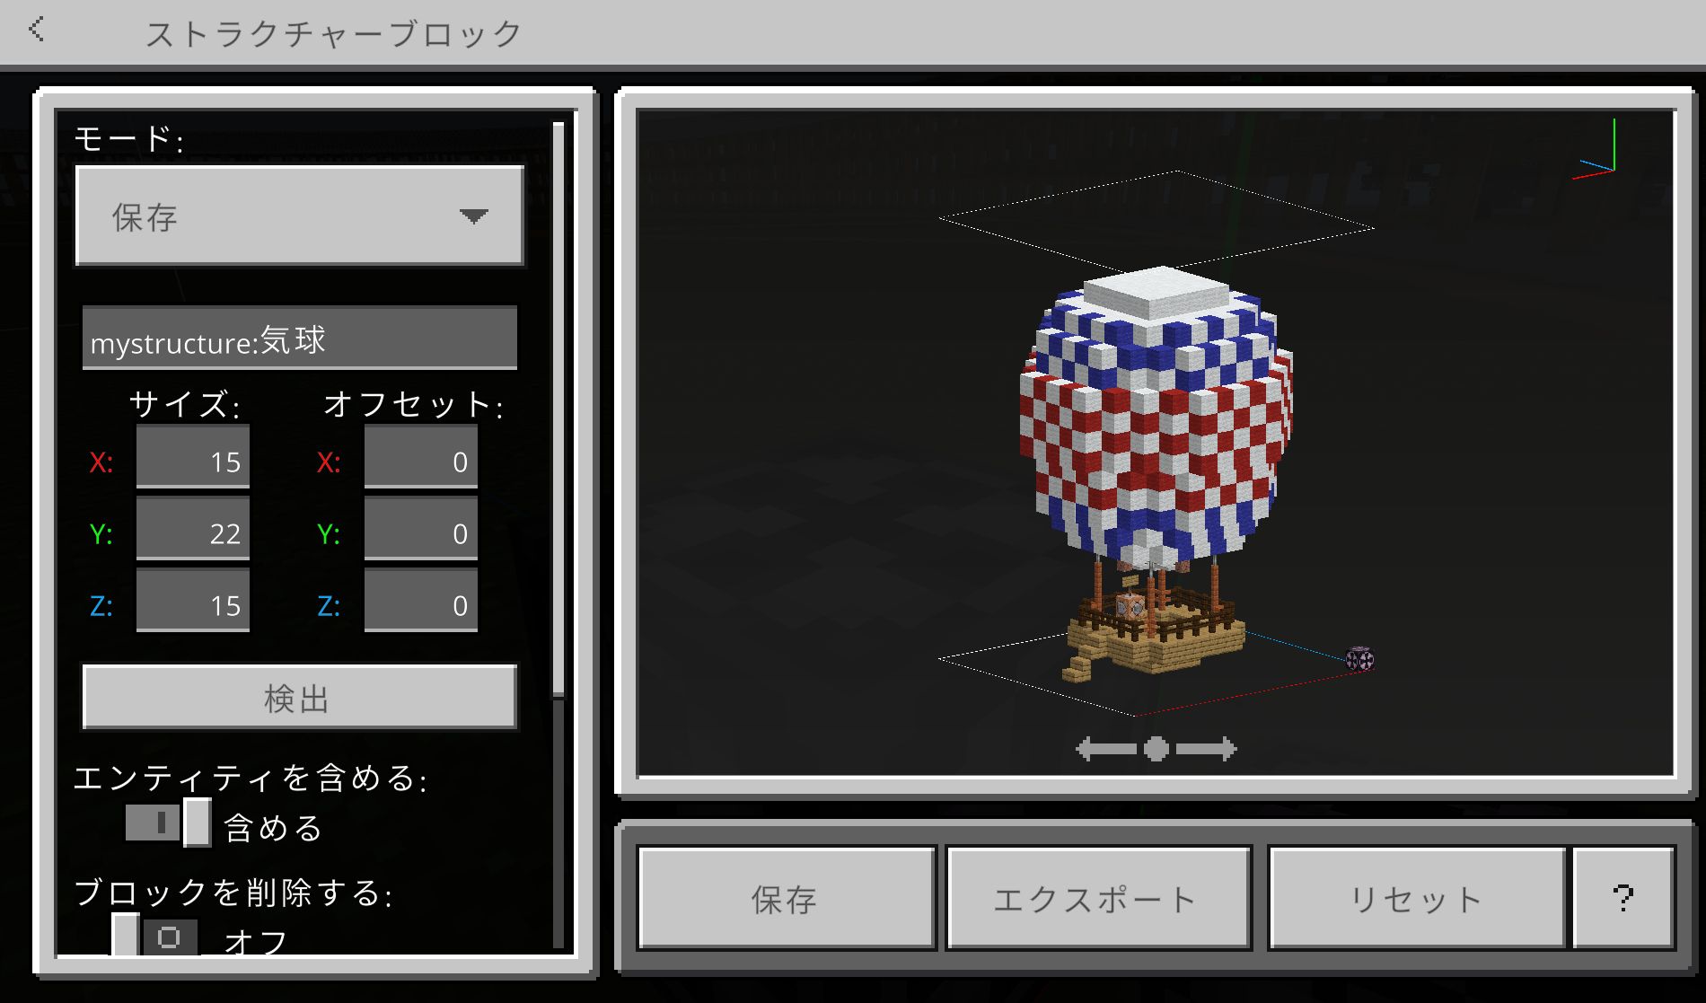Edit the オフセット Y field
The width and height of the screenshot is (1706, 1003).
coord(421,530)
